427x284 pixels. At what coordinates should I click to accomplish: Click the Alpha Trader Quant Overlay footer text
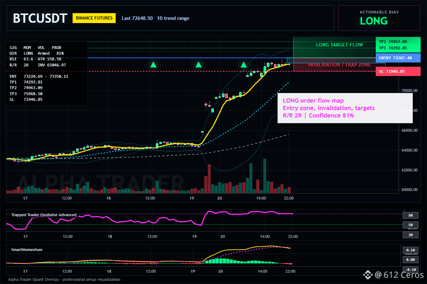[64, 279]
